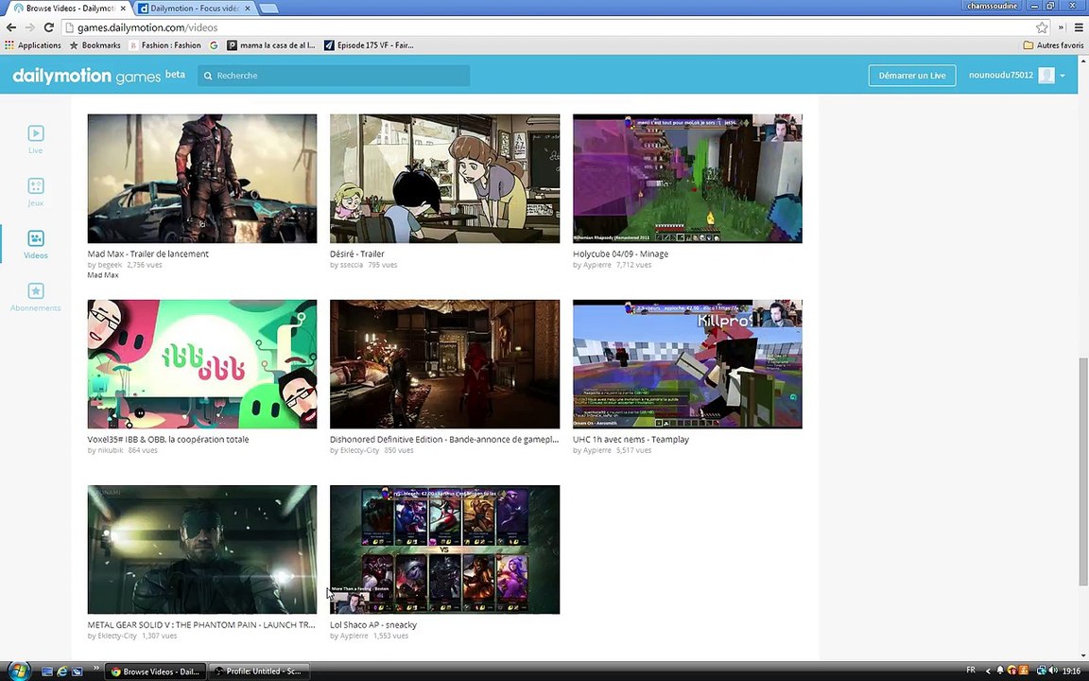
Task: Open Abonnements in the sidebar
Action: (35, 297)
